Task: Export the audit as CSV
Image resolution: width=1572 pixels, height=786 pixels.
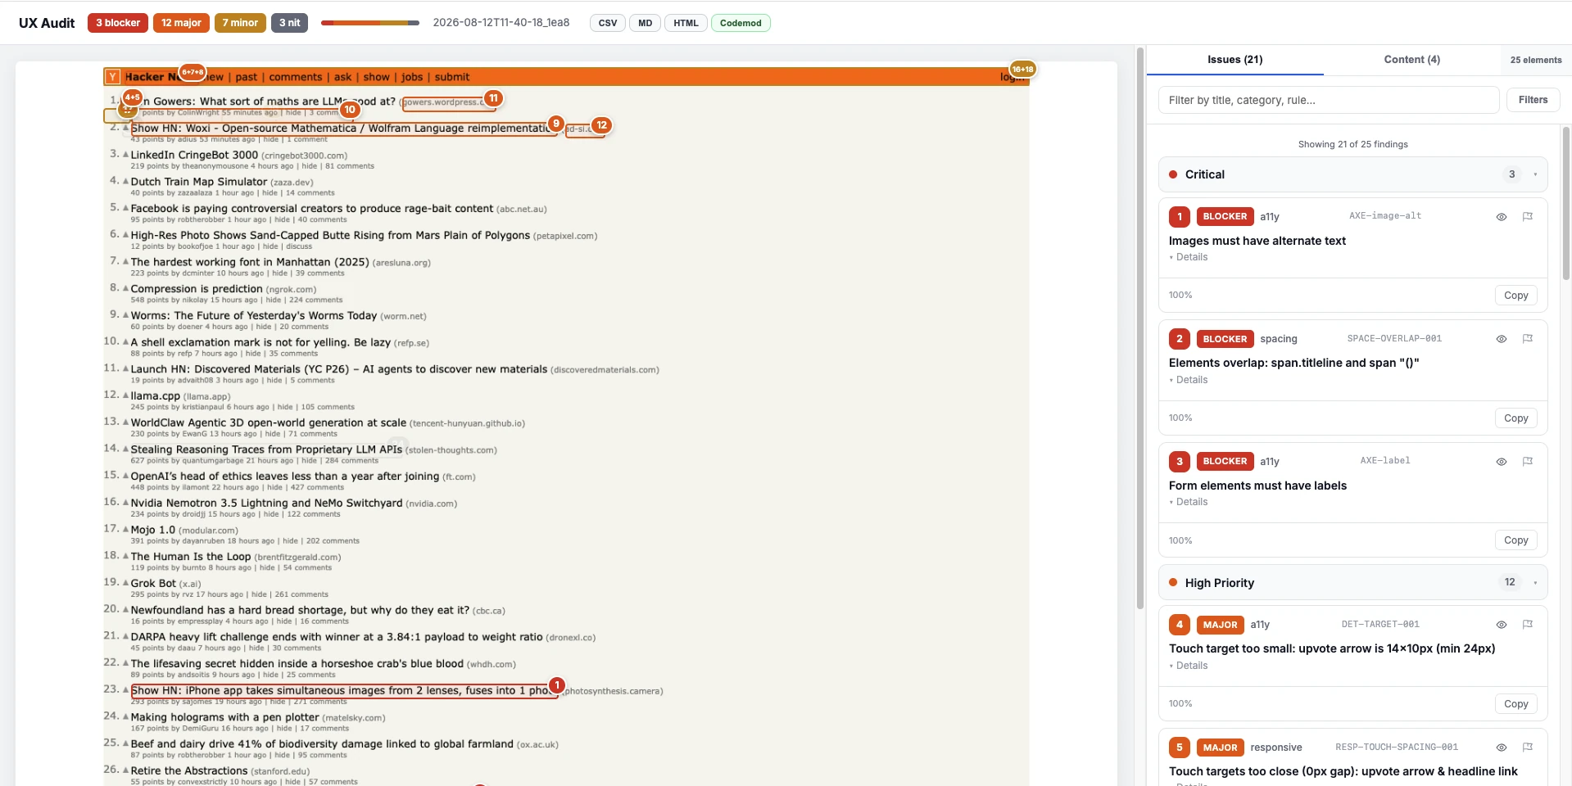Action: click(x=608, y=23)
